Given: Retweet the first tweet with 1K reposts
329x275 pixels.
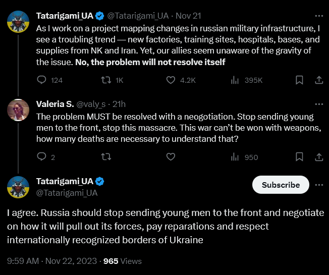Looking at the screenshot, I should click(106, 80).
